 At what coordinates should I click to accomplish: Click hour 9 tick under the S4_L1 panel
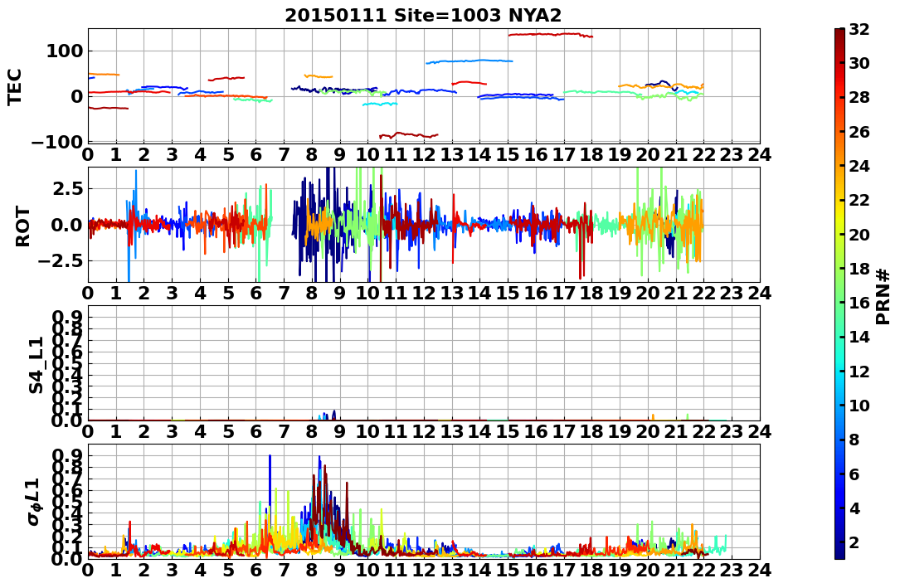click(x=340, y=431)
